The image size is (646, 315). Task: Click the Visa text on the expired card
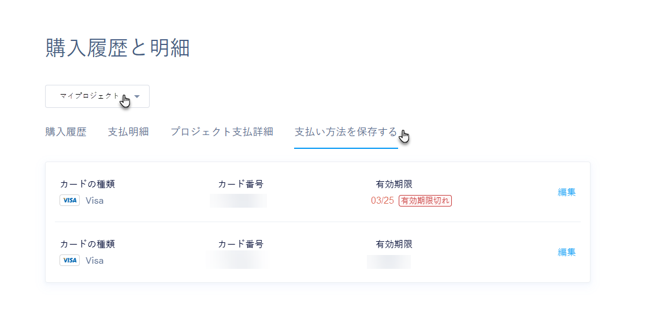pyautogui.click(x=95, y=201)
